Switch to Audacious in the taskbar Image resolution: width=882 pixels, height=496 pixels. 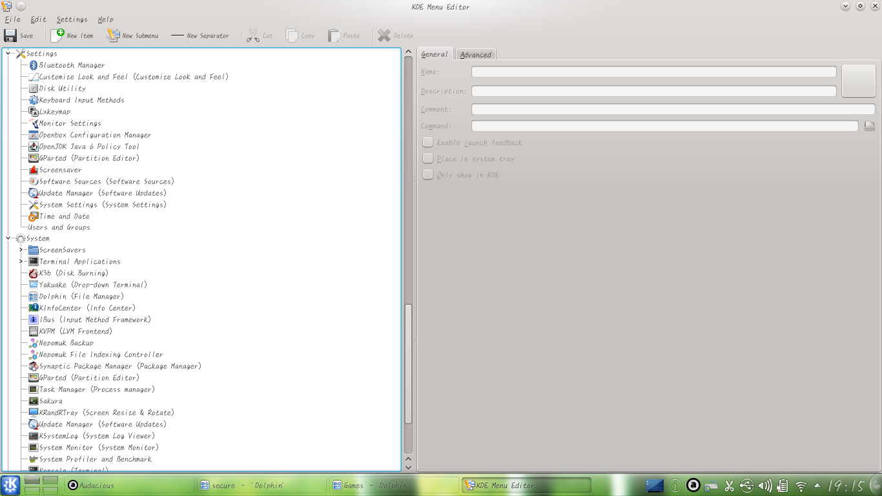[129, 485]
